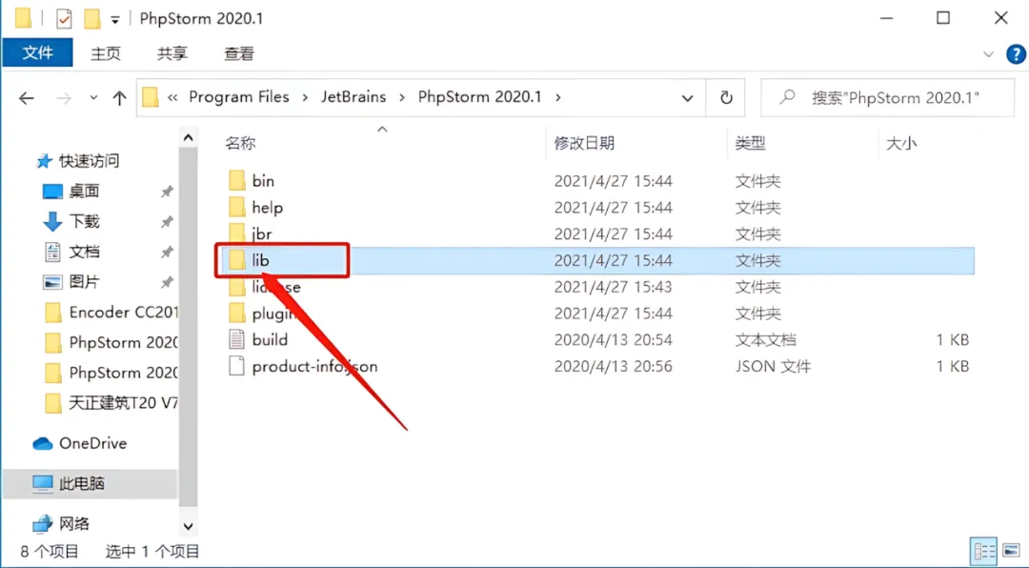Screen dimensions: 1029x568
Task: Click type JSON 文件 cell
Action: tap(773, 366)
